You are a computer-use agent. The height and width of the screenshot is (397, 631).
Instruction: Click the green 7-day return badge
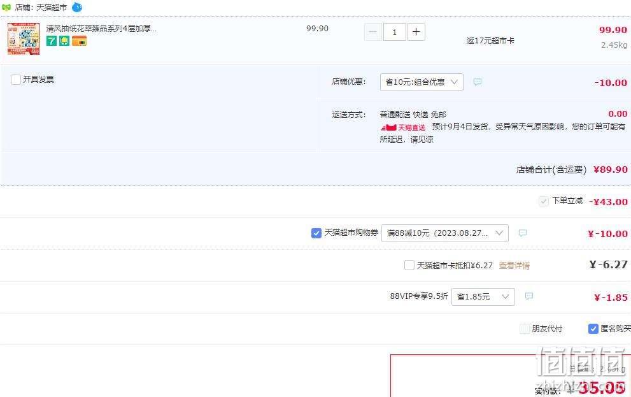pyautogui.click(x=52, y=41)
